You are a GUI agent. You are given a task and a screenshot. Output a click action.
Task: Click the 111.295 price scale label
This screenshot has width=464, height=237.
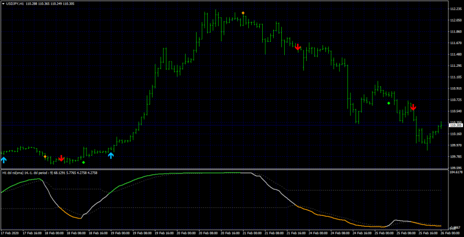456,66
